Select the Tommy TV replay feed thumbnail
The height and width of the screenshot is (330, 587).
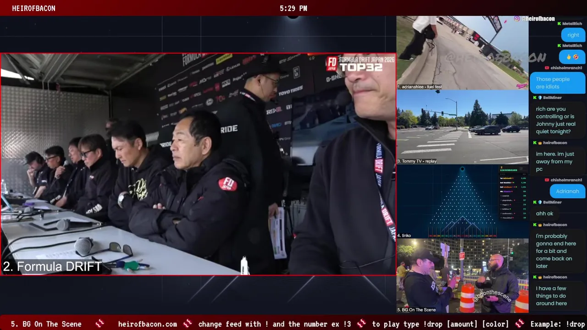click(462, 127)
